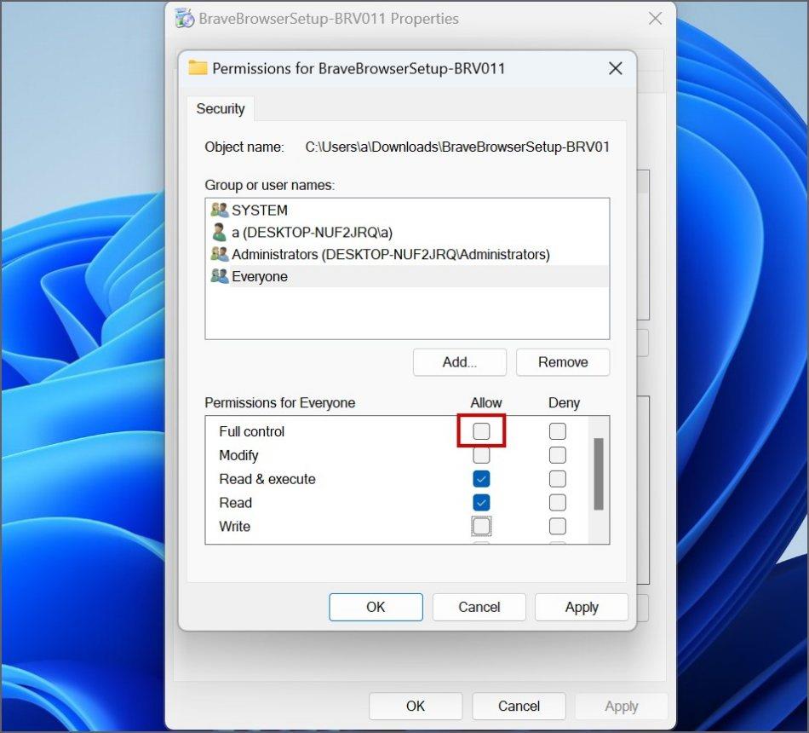
Task: Enable Deny for Write permission
Action: point(557,527)
